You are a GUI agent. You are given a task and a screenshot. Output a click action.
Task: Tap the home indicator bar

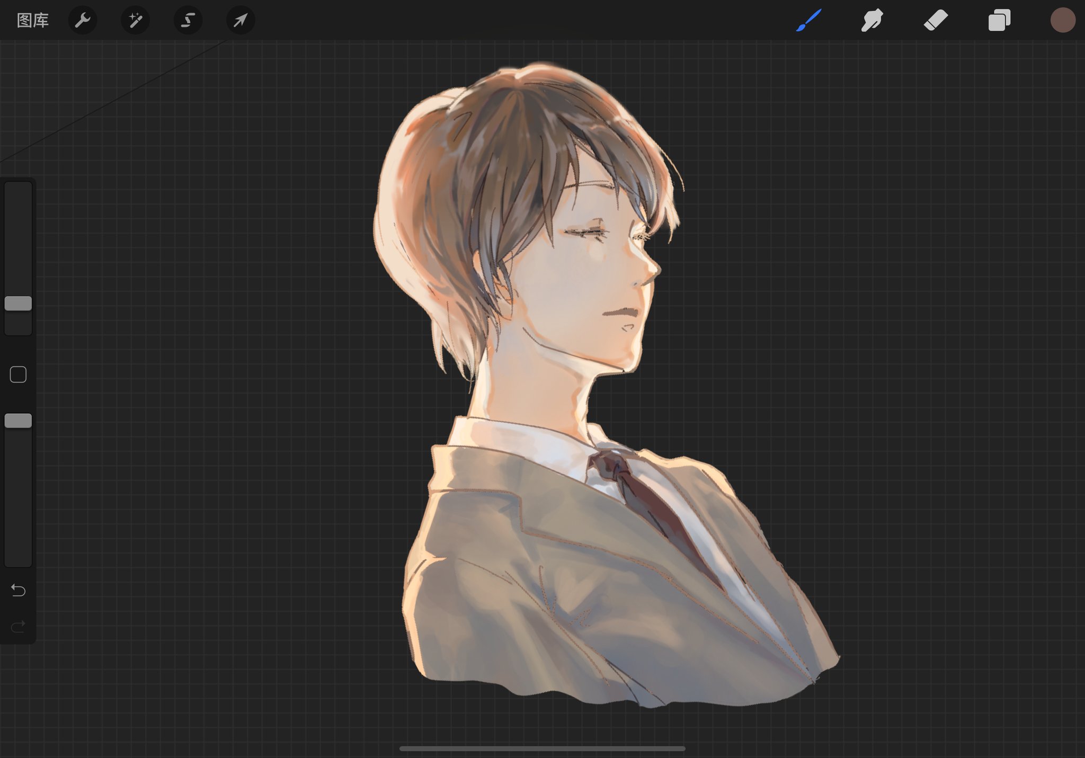(542, 748)
